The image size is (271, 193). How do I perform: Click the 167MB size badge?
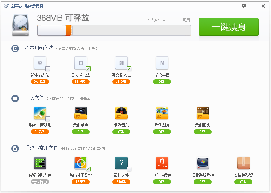point(80,182)
